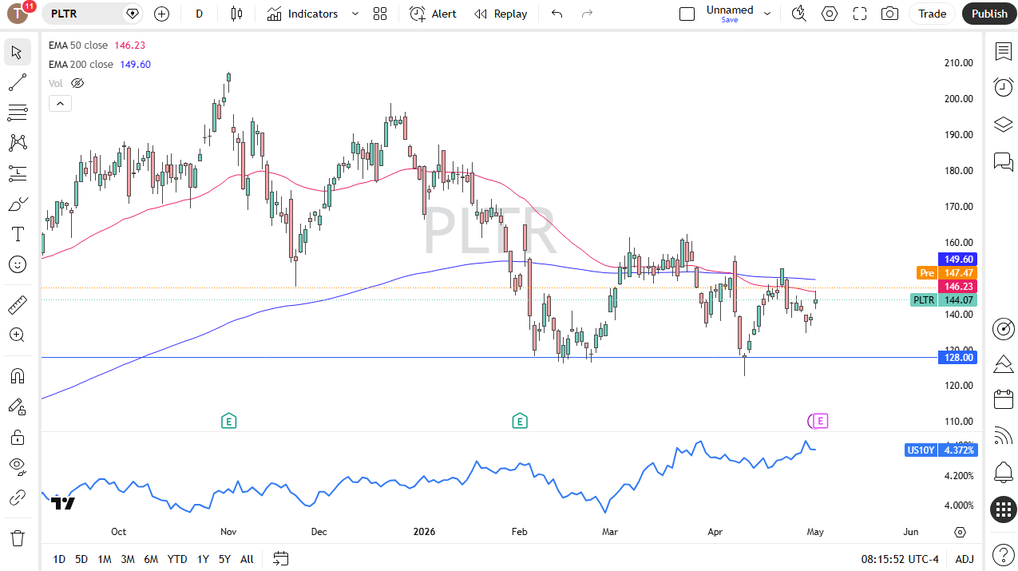Create a new Alert
This screenshot has height=571, width=1018.
pos(434,14)
